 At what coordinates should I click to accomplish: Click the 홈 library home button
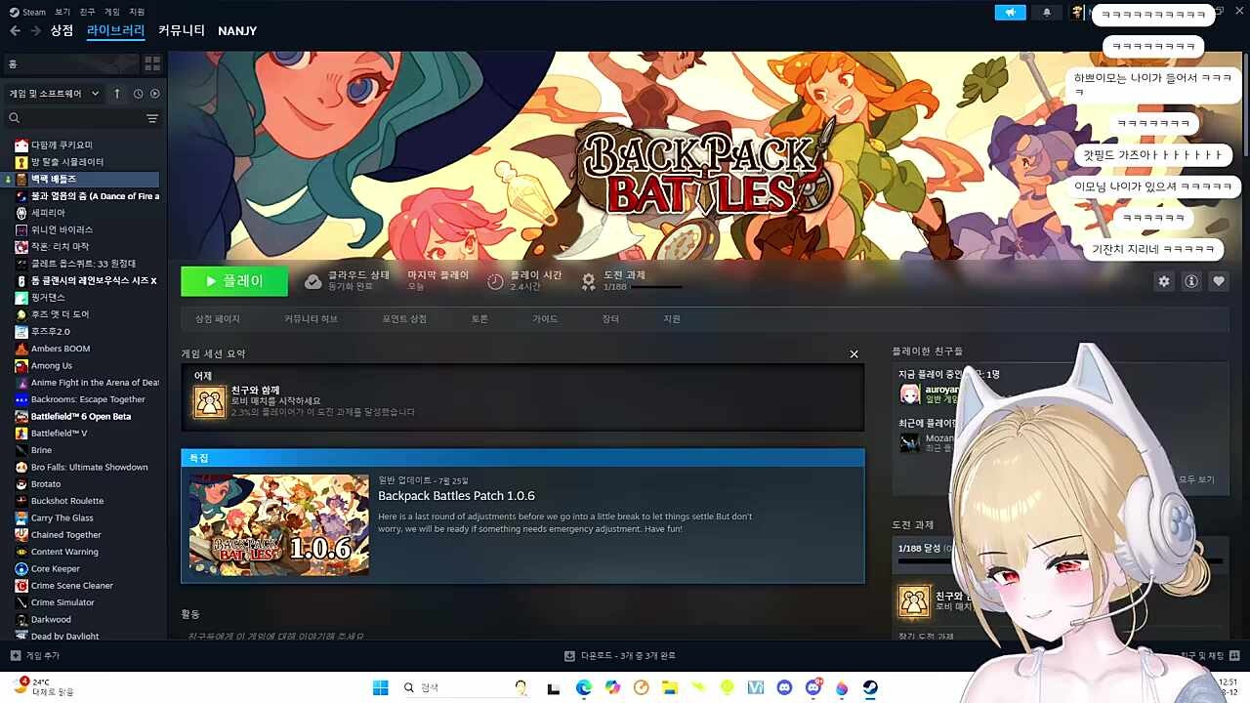coord(70,63)
